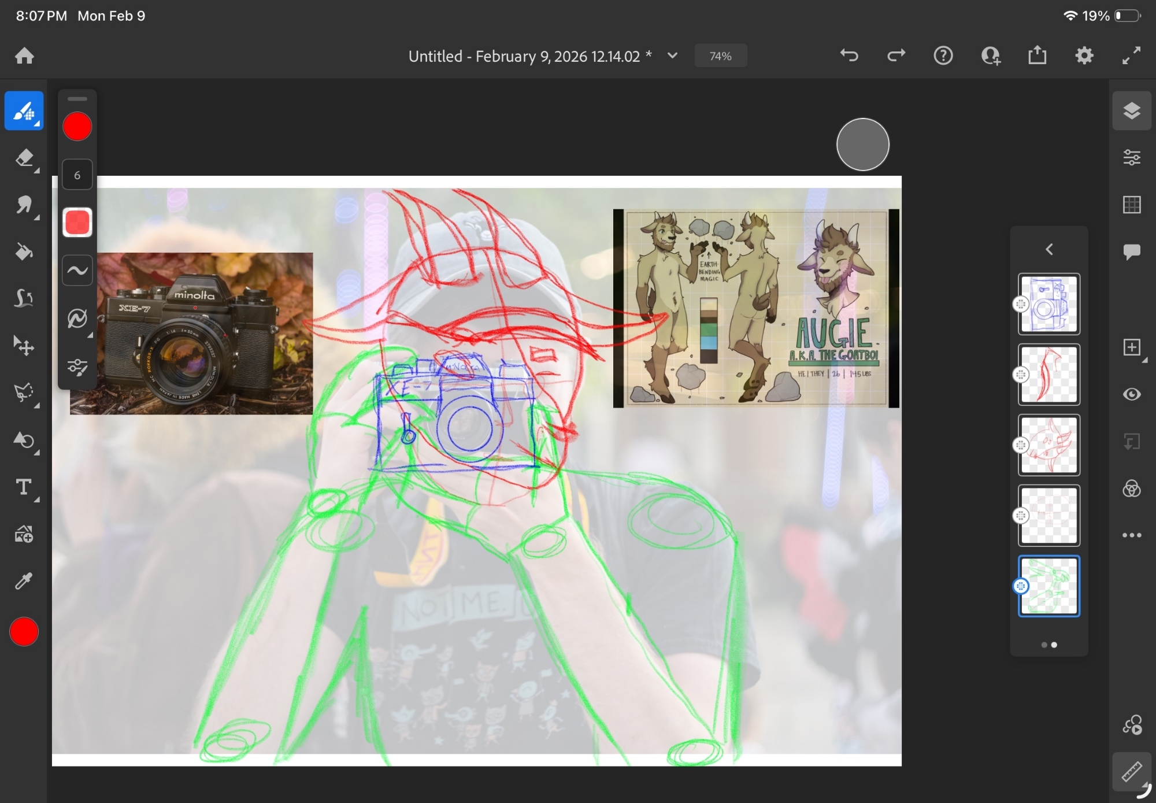Select the pixel brush tool
The height and width of the screenshot is (803, 1156).
(24, 110)
